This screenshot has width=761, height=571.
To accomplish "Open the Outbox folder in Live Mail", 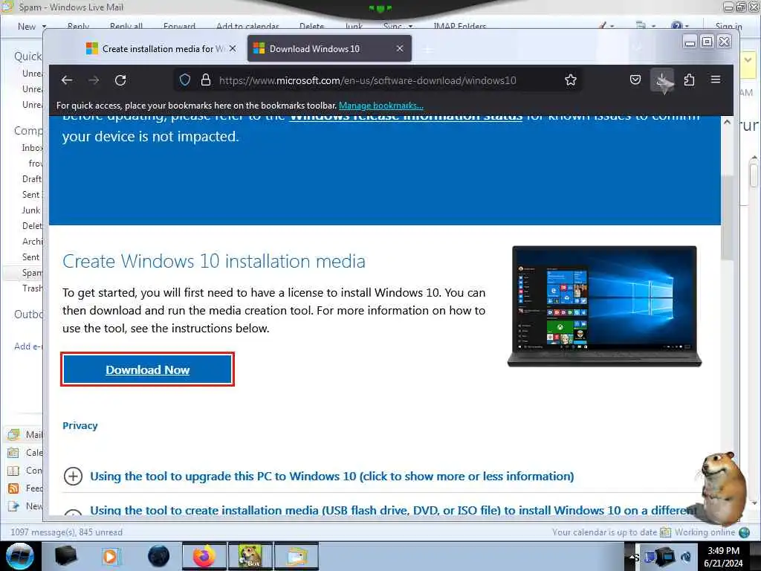I will pyautogui.click(x=28, y=314).
